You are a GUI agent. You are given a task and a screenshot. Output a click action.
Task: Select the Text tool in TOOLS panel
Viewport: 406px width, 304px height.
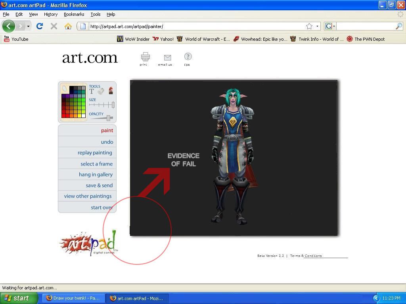pos(92,91)
